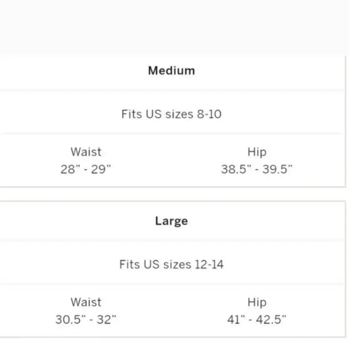The image size is (349, 349).
Task: Click the 39.5" hip value
Action: (x=277, y=169)
